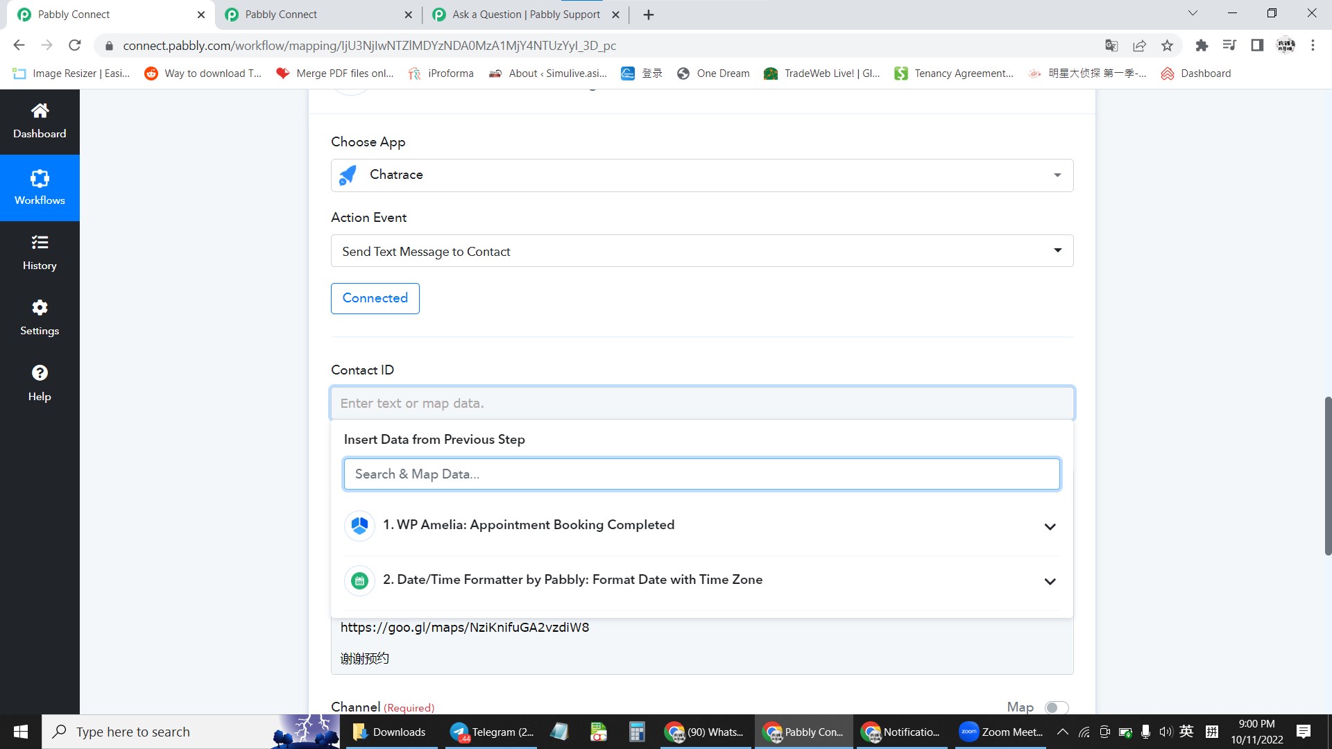Click the Search & Map Data field
The height and width of the screenshot is (749, 1332).
click(702, 474)
